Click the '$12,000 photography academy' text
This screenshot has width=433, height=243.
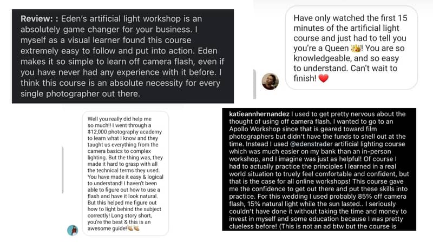124,132
